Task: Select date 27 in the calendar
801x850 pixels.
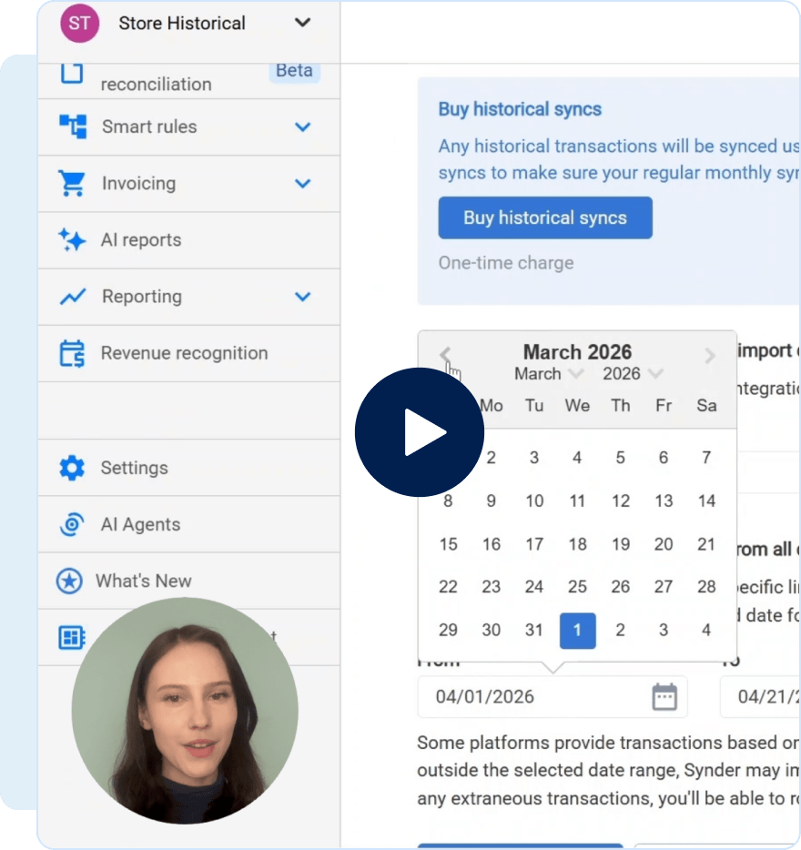Action: click(x=664, y=587)
